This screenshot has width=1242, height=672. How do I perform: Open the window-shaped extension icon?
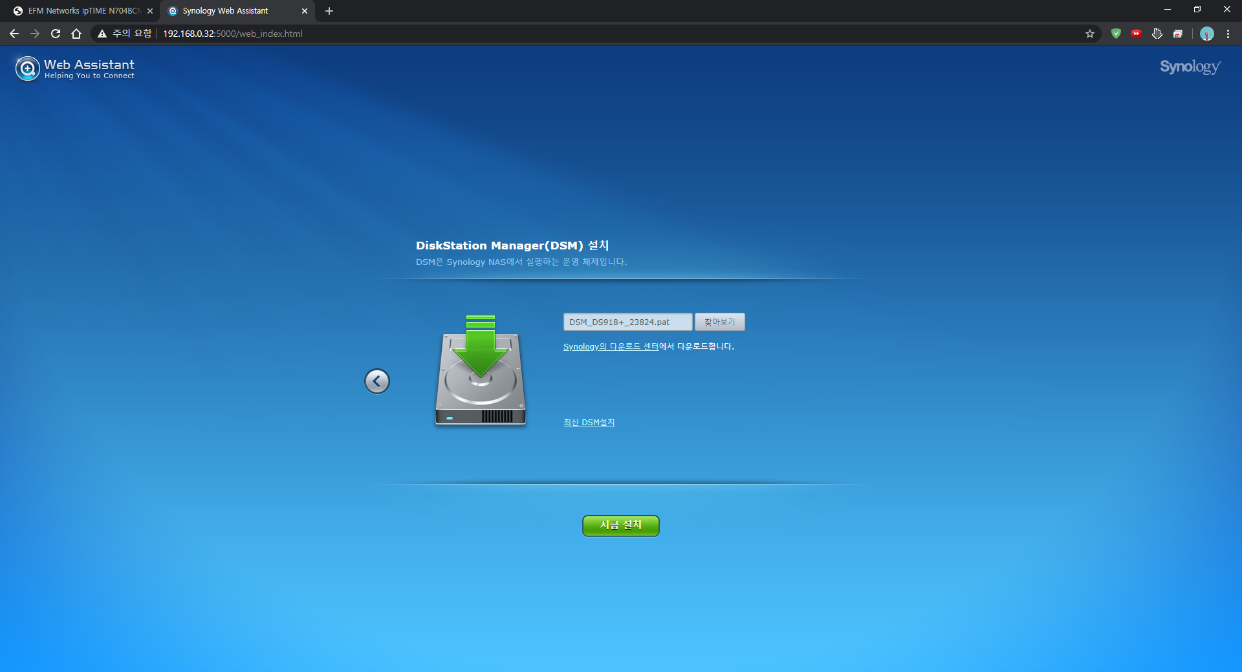point(1178,34)
